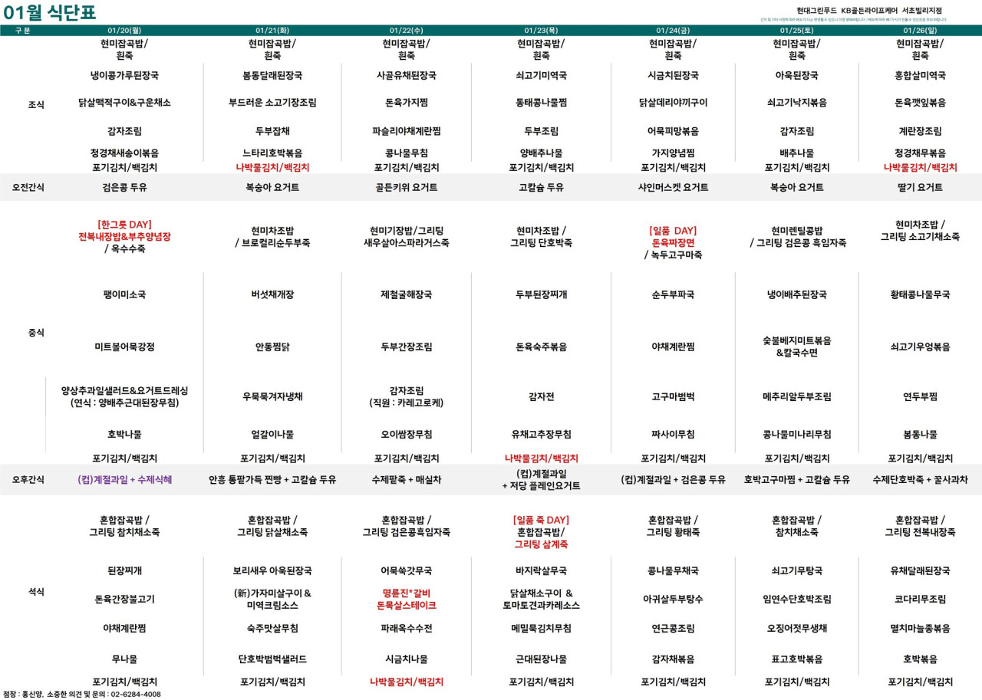The height and width of the screenshot is (700, 982).
Task: Select the 골든키위 요거트 snack cell
Action: [406, 187]
